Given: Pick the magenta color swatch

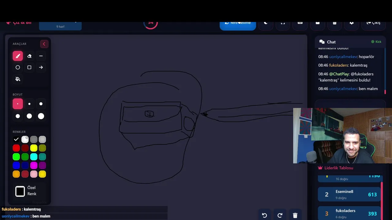Looking at the screenshot, I should pos(34,165).
